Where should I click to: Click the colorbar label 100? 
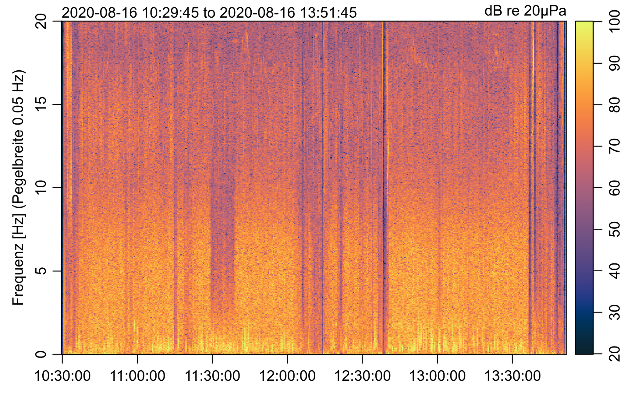click(x=614, y=21)
